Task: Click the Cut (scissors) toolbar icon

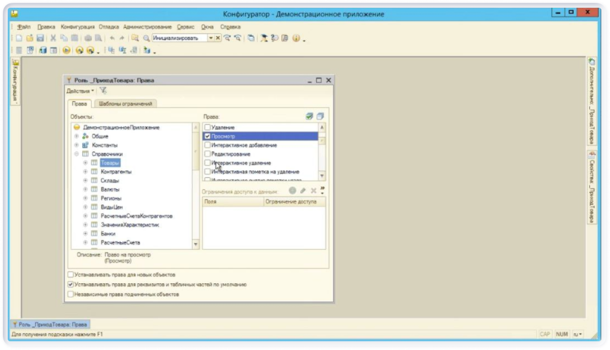Action: pyautogui.click(x=53, y=38)
